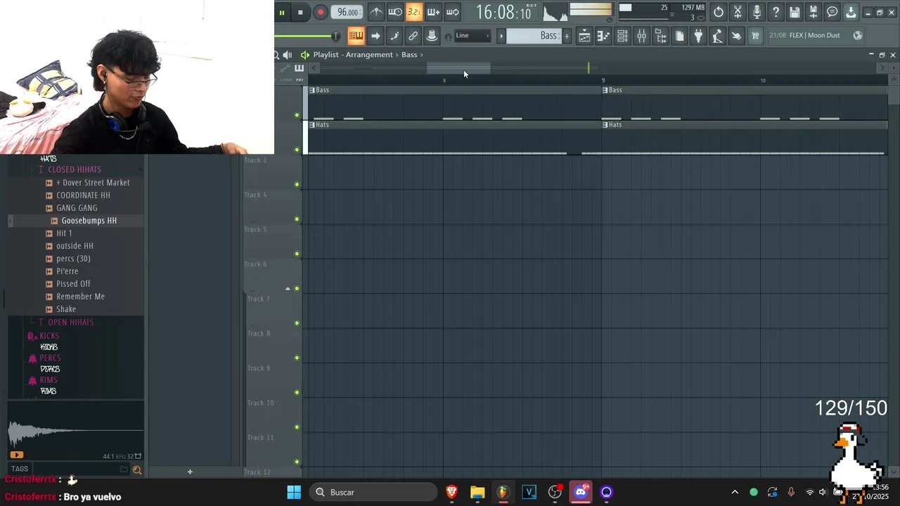
Task: Click the tempo 96.000 display
Action: coord(347,12)
